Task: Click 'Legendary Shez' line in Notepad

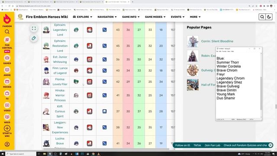Action: [229, 82]
